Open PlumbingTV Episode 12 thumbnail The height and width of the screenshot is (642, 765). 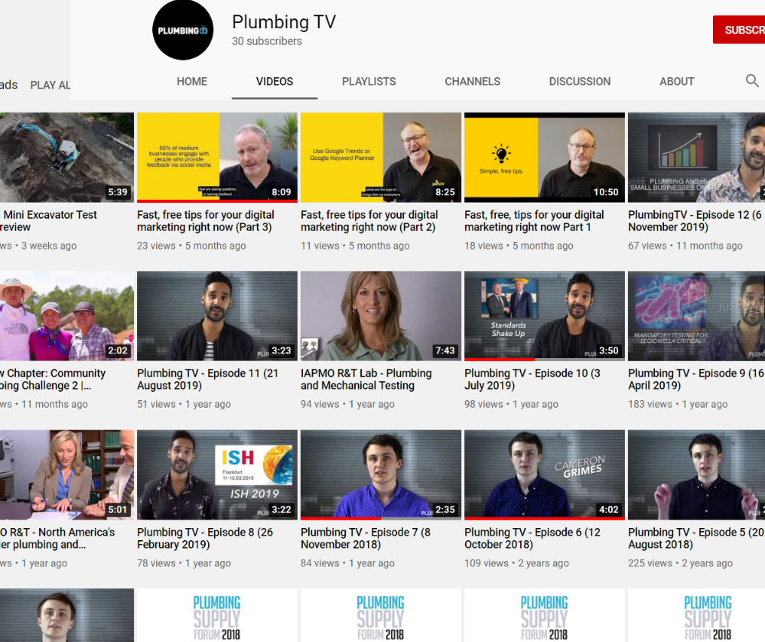tap(696, 157)
